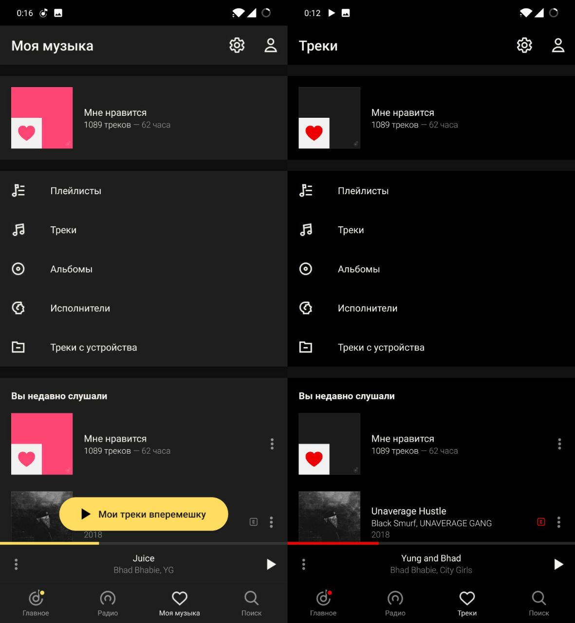Viewport: 575px width, 623px height.
Task: Tap playlists icon in left screen
Action: tap(18, 190)
